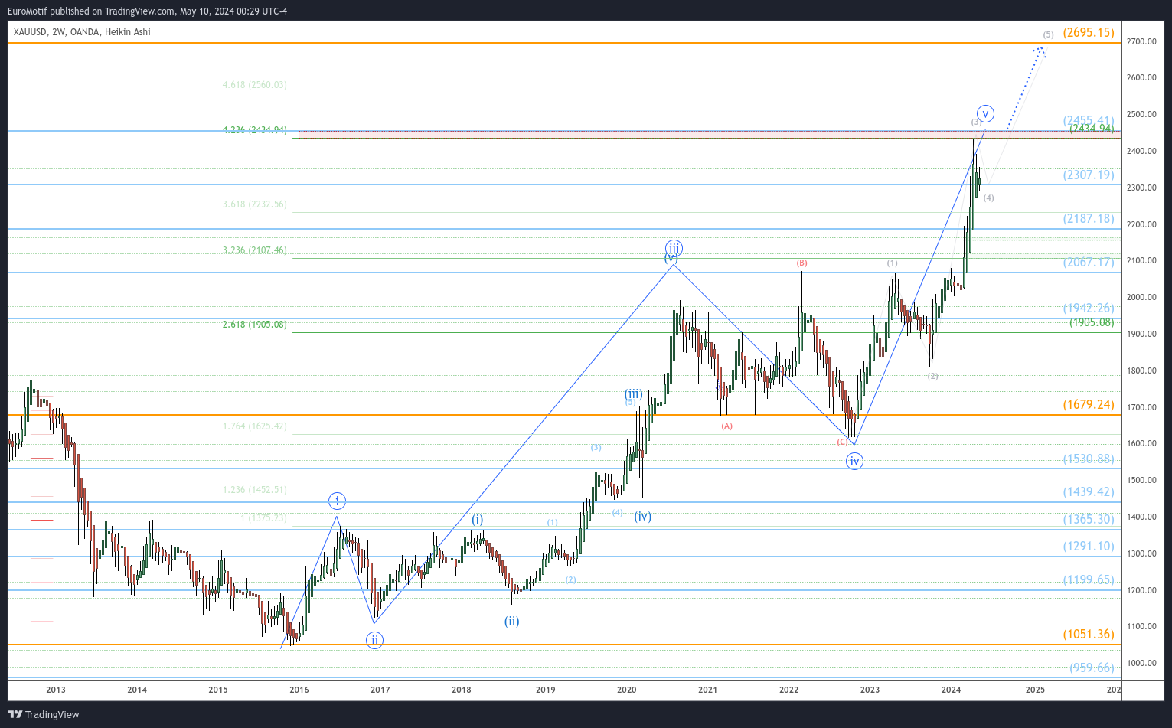Click the 2019 year on time axis
1172x728 pixels.
pyautogui.click(x=545, y=690)
